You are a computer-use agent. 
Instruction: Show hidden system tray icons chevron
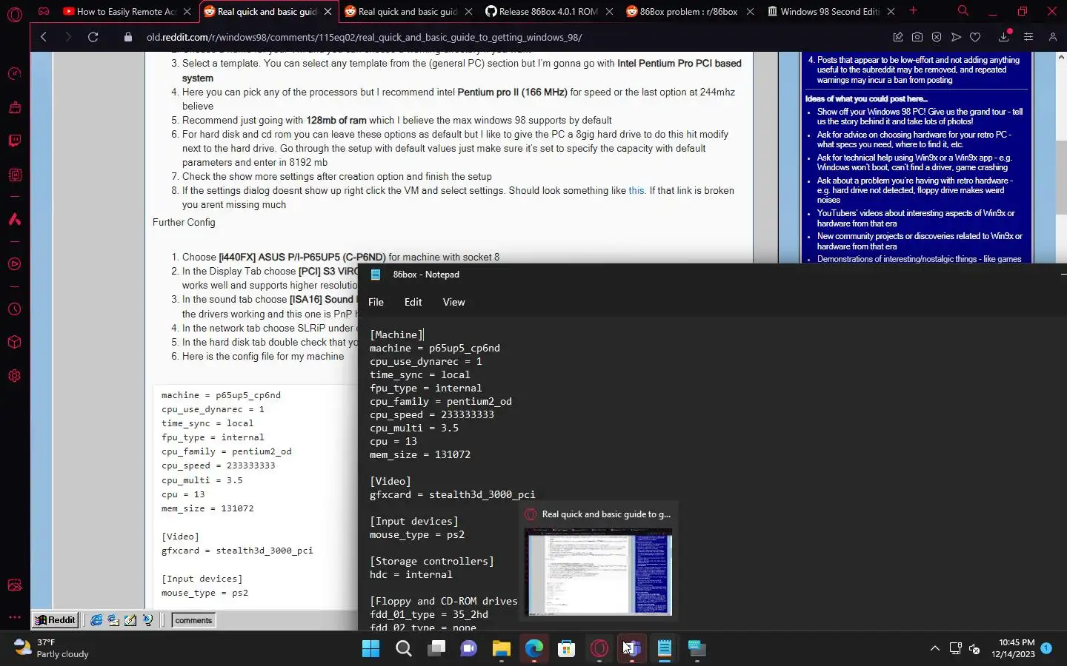pyautogui.click(x=934, y=649)
